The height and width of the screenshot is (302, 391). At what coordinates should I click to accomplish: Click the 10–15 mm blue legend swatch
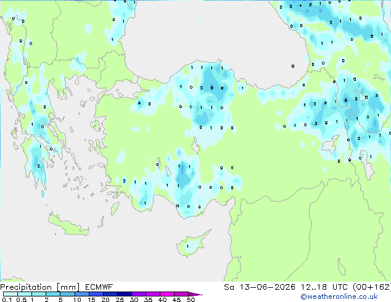[x=82, y=294]
